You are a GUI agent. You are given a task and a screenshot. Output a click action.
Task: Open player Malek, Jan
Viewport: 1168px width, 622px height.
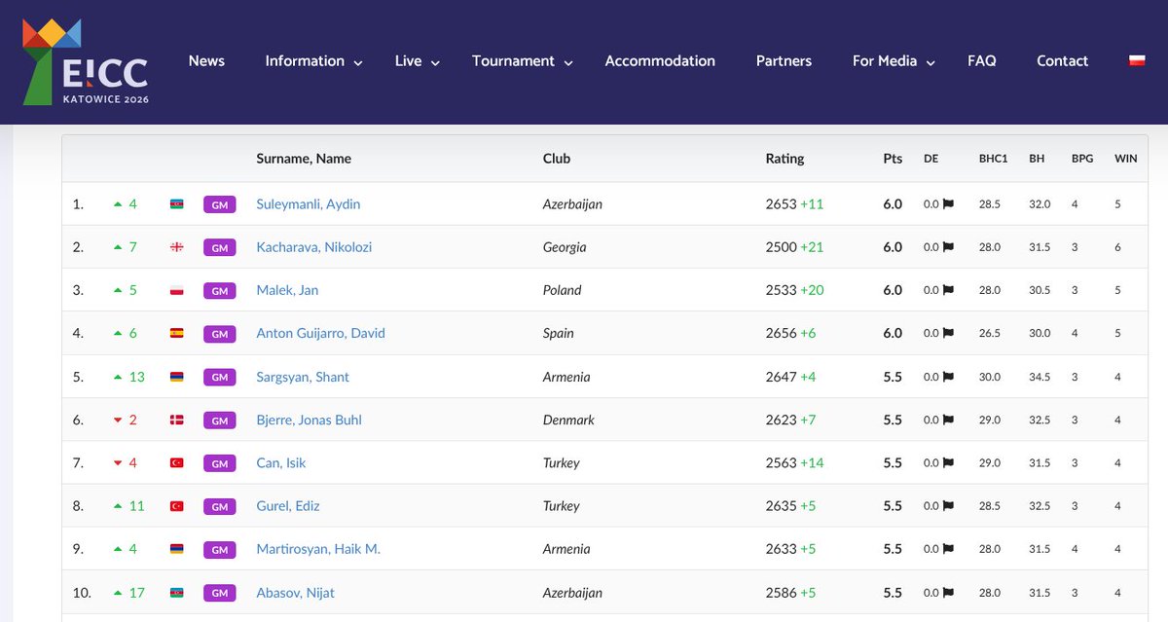(287, 290)
